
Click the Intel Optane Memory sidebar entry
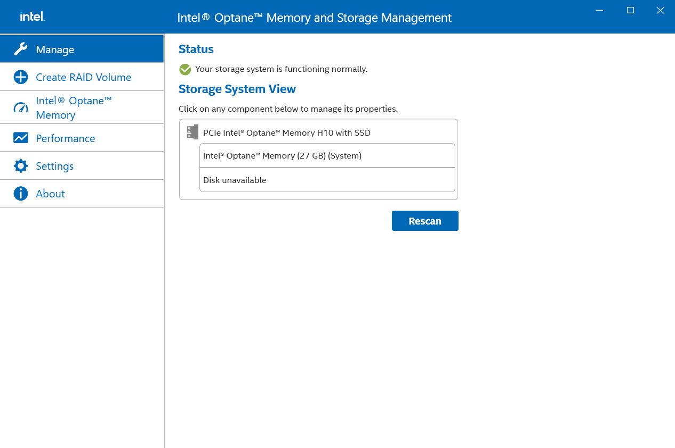74,107
